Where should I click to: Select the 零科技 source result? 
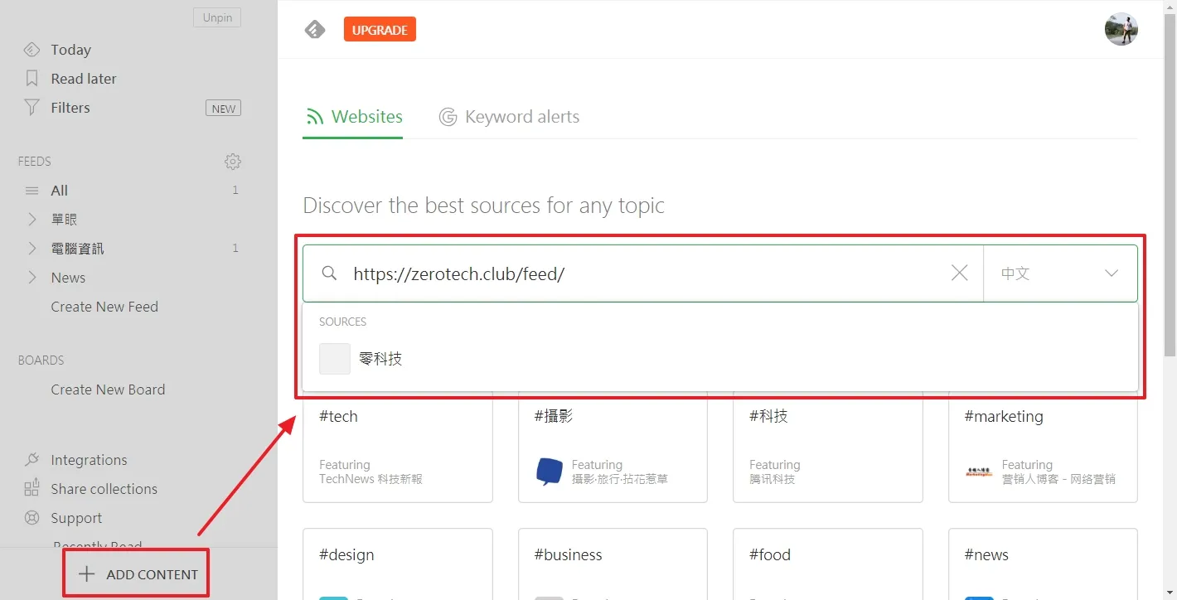719,359
